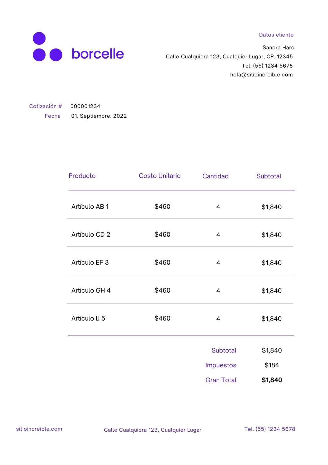Screen dimensions: 328x465
Task: Select the quote number 000001234
Action: [x=85, y=106]
